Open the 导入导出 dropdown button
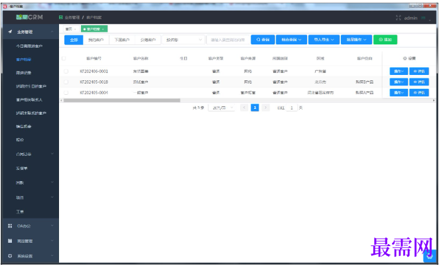Screen dimensions: 445x268 [324, 40]
